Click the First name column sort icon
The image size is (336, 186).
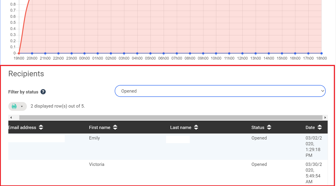click(x=115, y=127)
